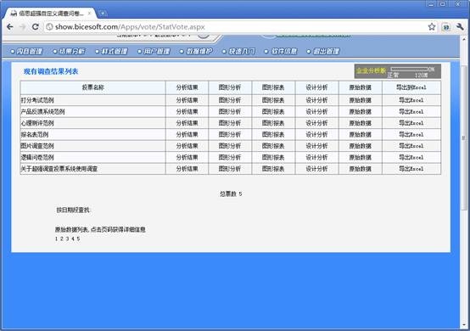Click 分析结果 for 打分考试范例 row

point(187,100)
